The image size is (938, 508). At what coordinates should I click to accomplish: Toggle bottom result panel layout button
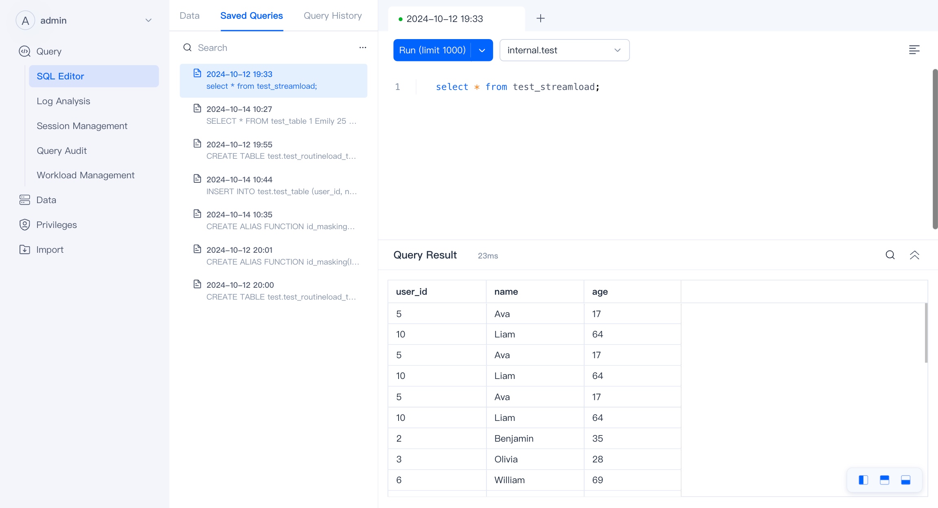(x=905, y=480)
